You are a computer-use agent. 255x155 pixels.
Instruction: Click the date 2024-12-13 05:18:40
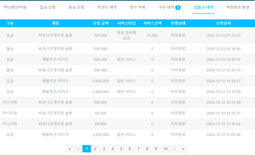(x=223, y=49)
